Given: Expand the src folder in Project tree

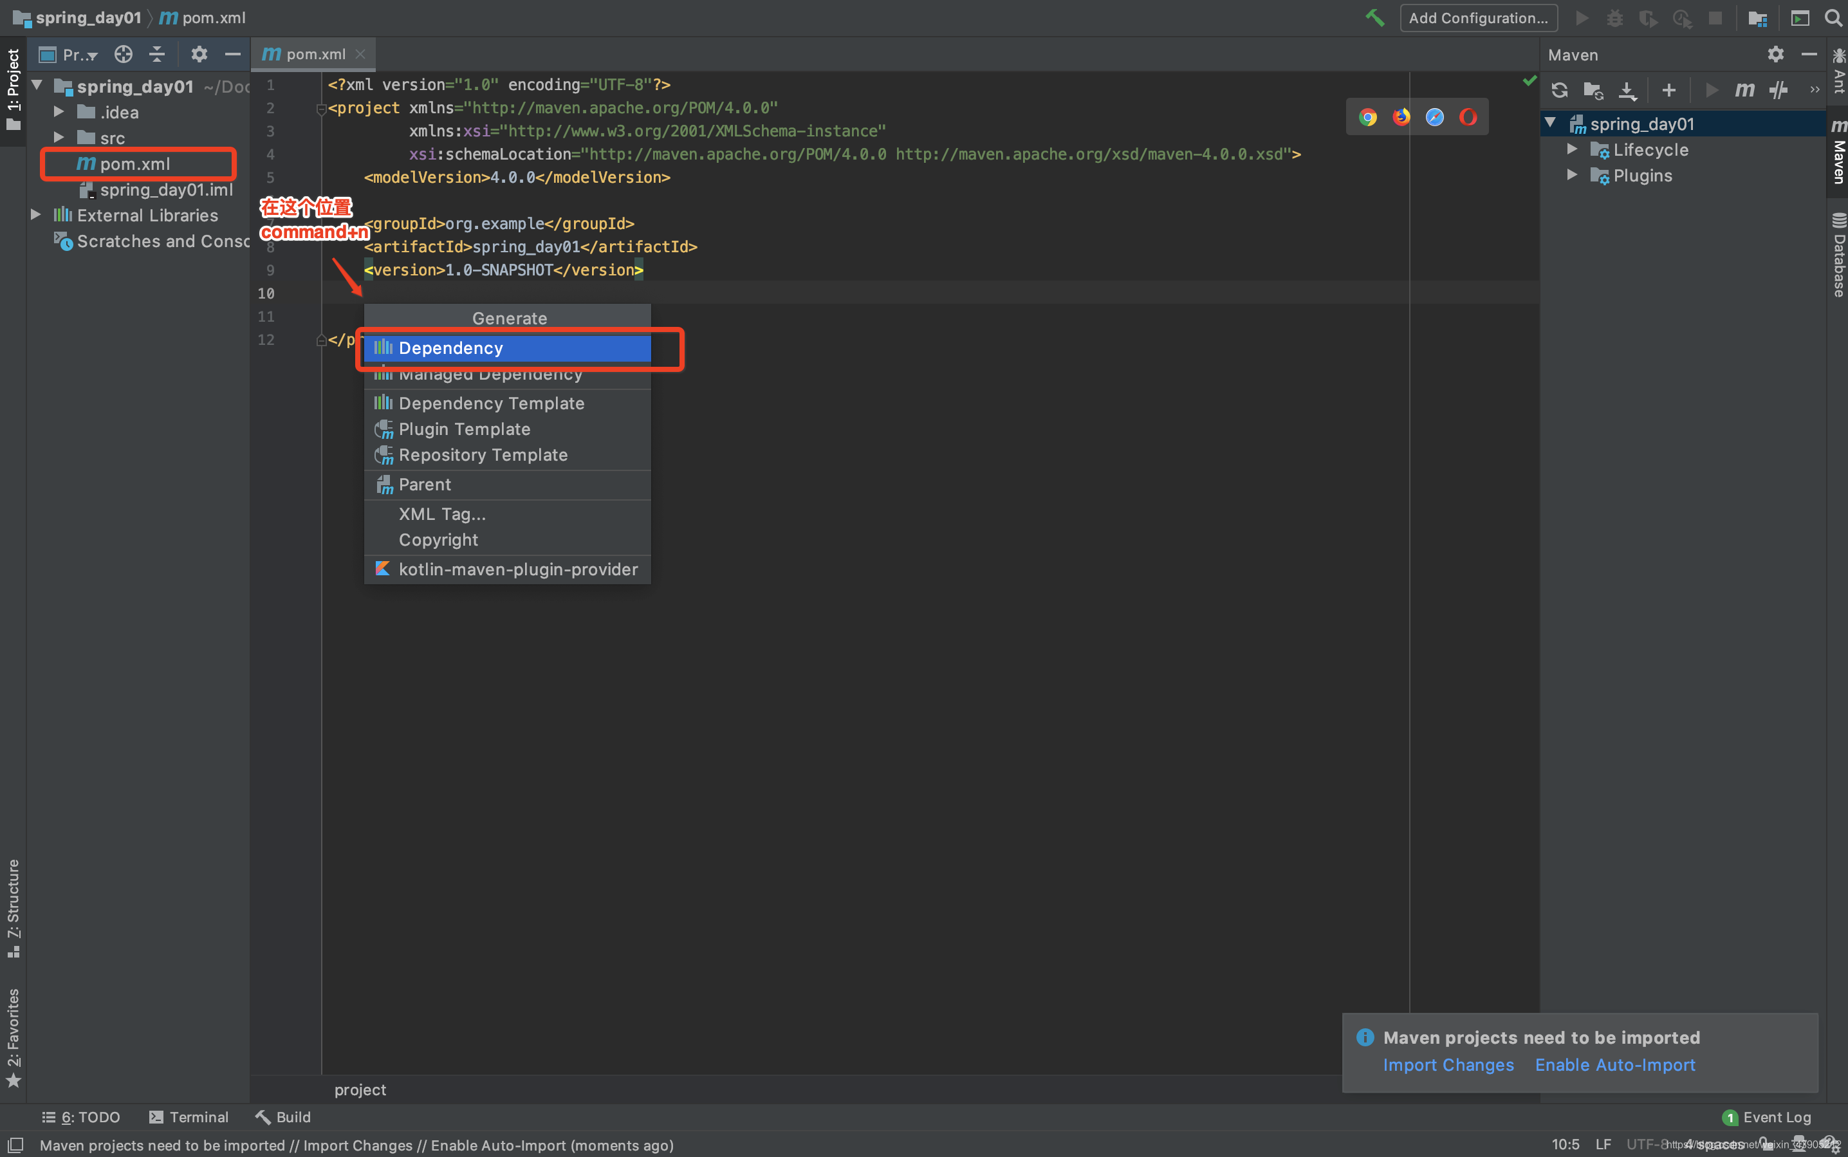Looking at the screenshot, I should coord(59,138).
